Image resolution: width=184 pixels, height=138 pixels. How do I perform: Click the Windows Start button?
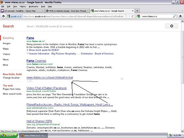(9, 135)
